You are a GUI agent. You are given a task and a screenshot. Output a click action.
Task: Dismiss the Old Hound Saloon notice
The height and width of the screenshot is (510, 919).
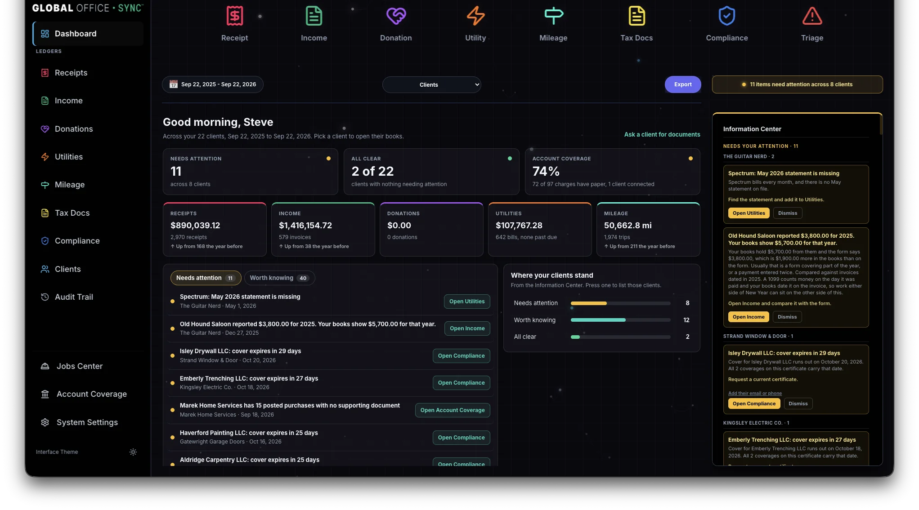coord(787,317)
